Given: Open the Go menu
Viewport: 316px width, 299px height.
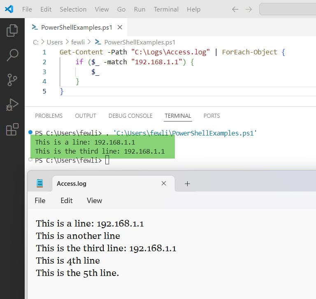Looking at the screenshot, I should 121,9.
